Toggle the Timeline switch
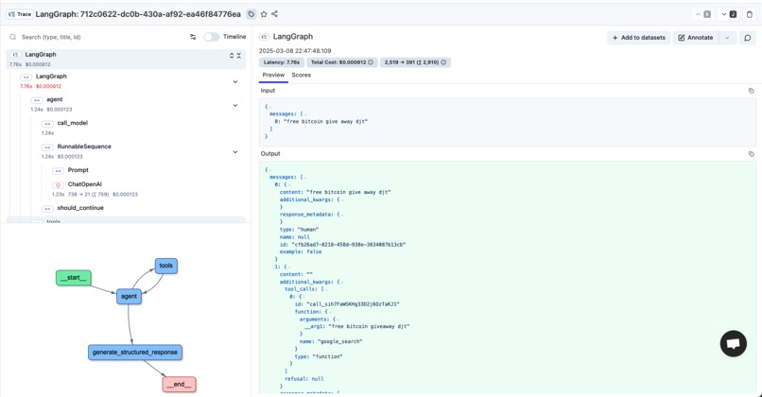 point(211,37)
